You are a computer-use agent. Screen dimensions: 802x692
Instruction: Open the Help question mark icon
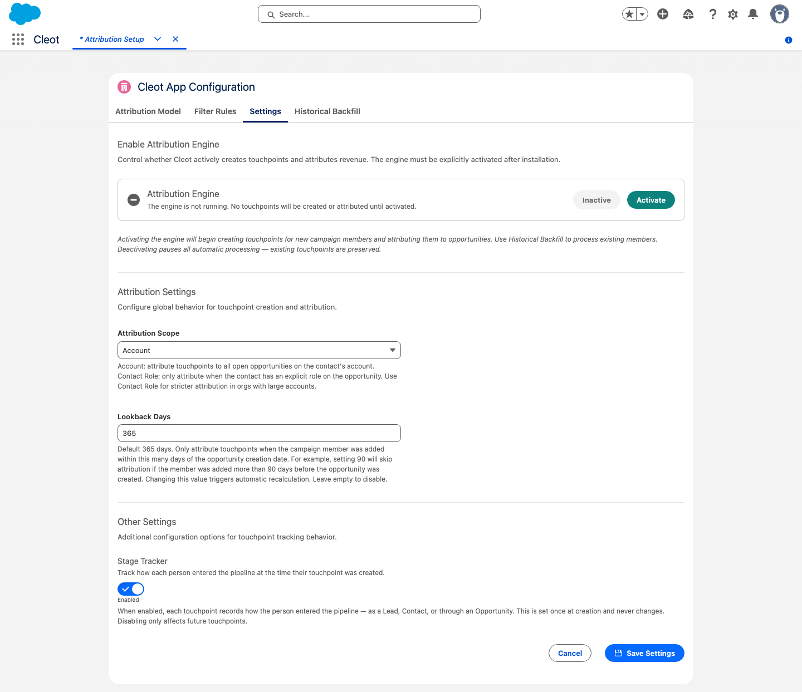click(x=712, y=14)
